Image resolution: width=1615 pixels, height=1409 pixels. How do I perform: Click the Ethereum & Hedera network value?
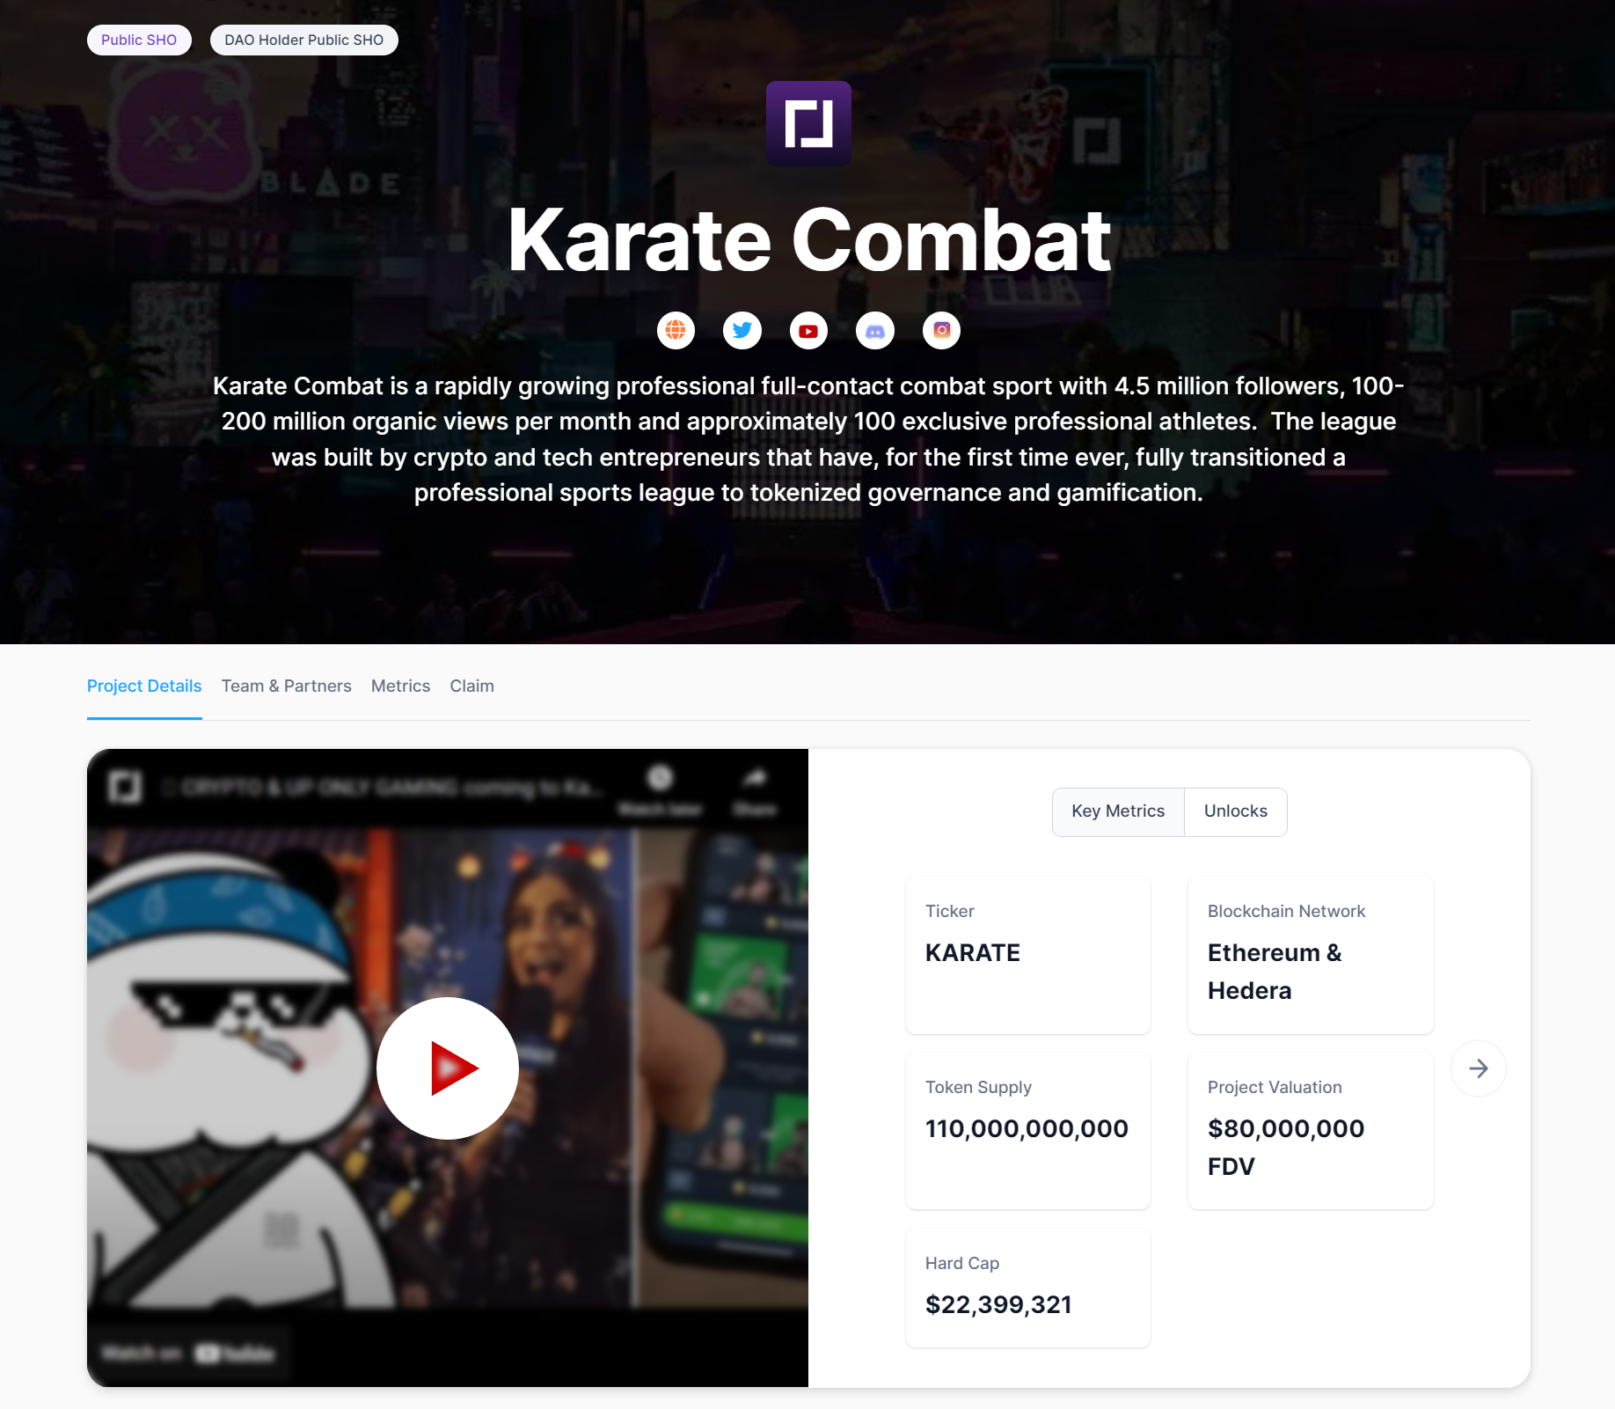point(1275,972)
